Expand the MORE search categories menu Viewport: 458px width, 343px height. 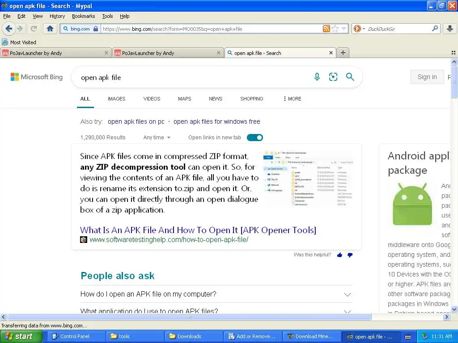click(293, 99)
